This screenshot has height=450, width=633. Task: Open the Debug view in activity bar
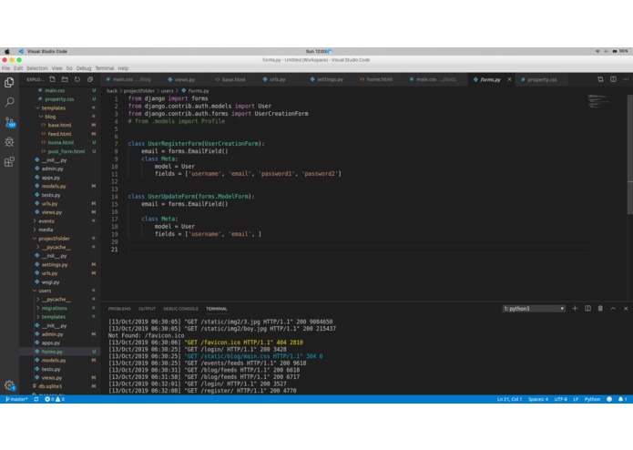click(9, 142)
